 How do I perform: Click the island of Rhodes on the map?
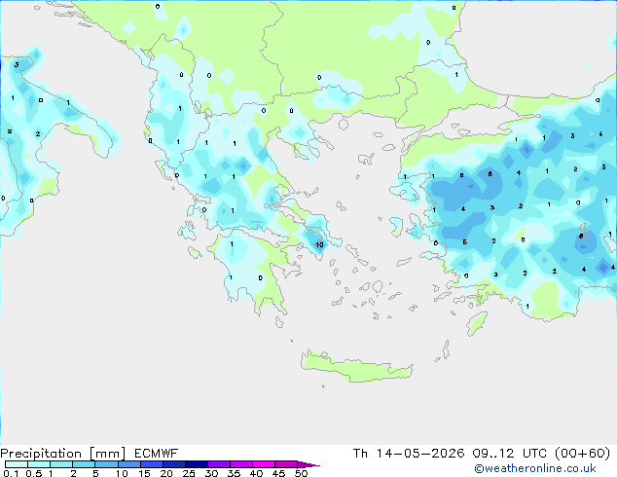coord(477,323)
